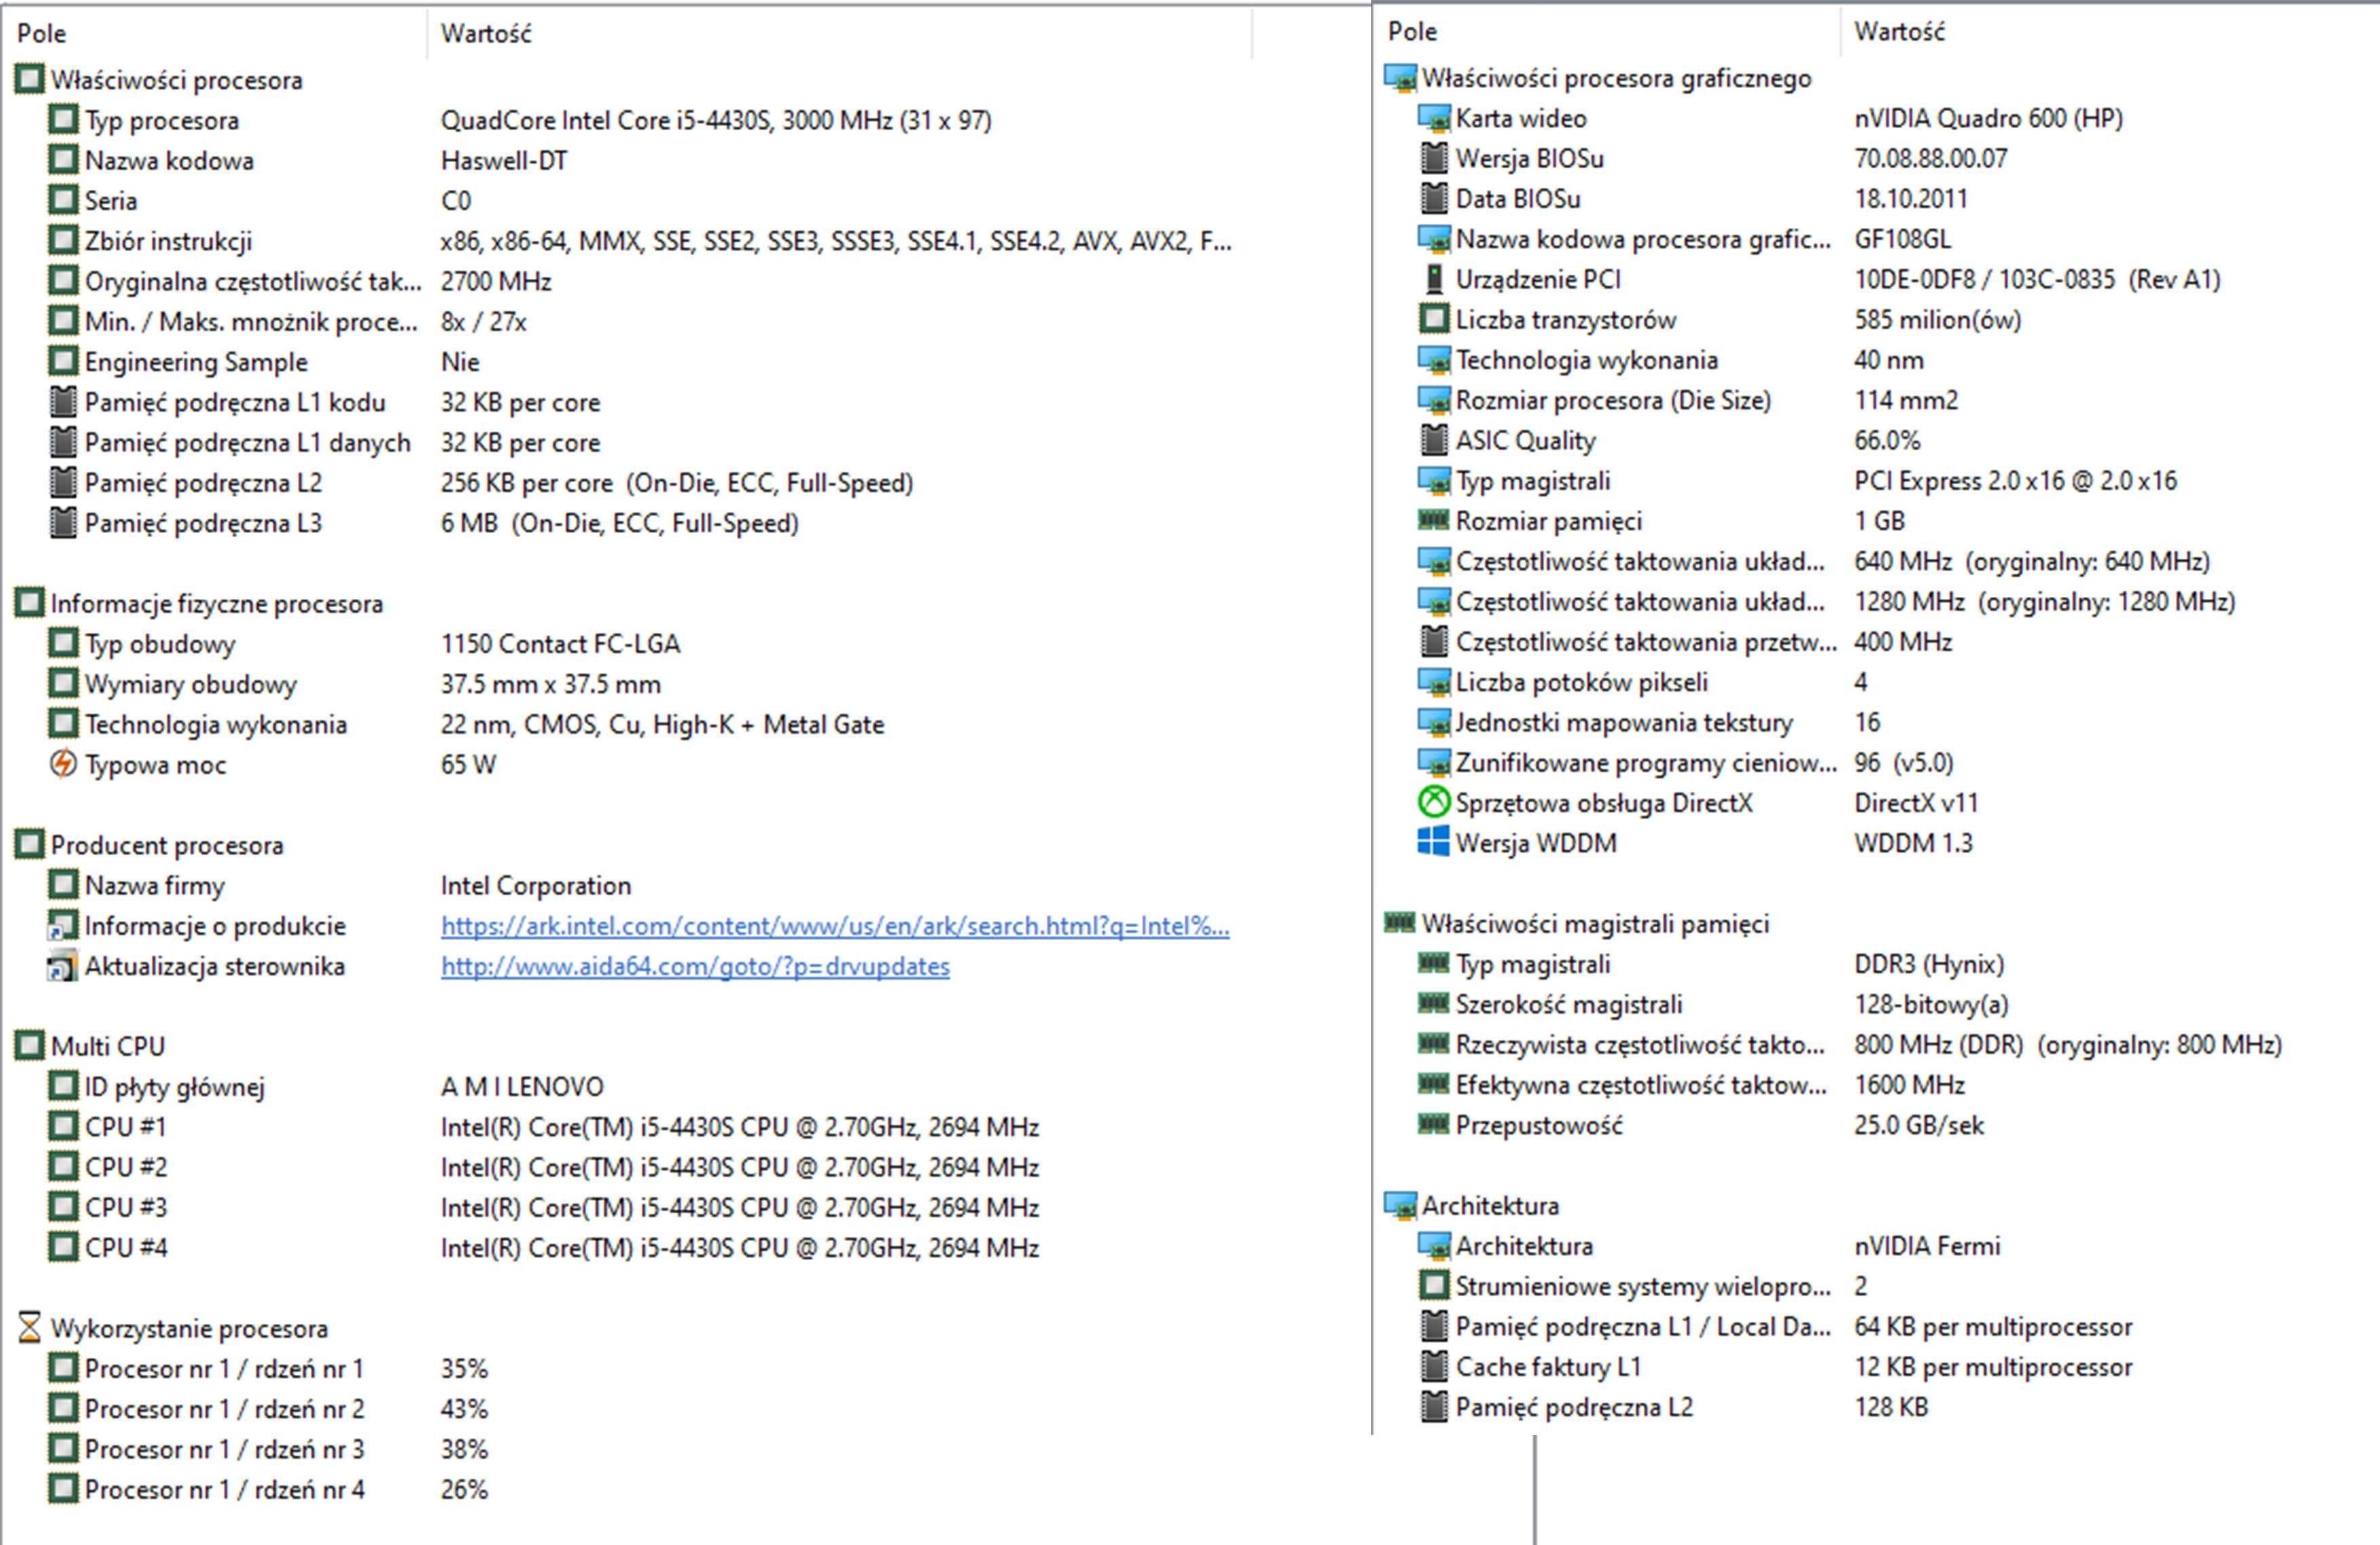Click the 25.0 GB/sek value
2380x1545 pixels.
pos(1918,1125)
